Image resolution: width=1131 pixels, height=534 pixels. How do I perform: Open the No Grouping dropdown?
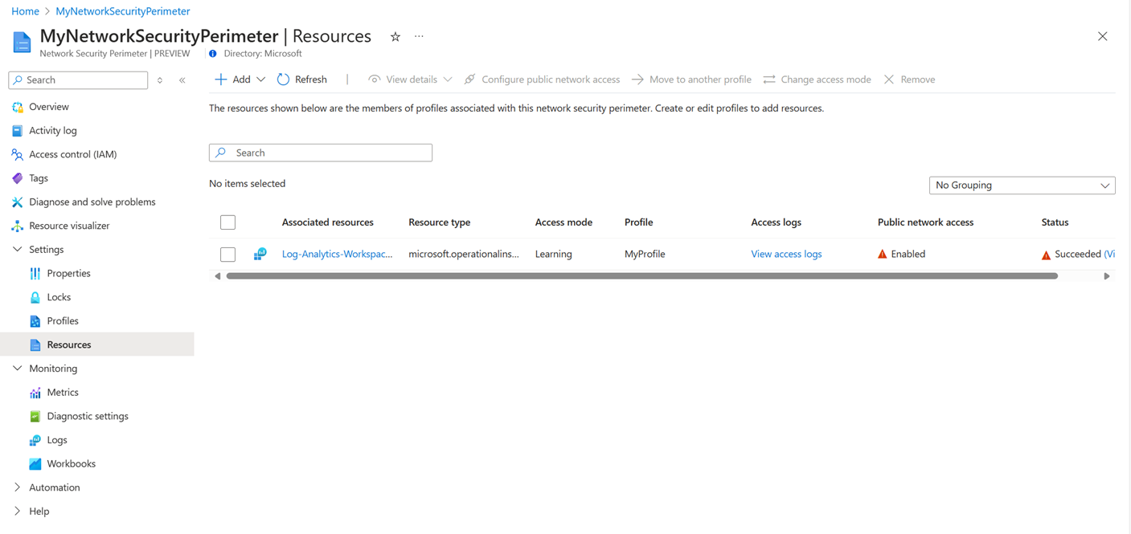point(1022,185)
